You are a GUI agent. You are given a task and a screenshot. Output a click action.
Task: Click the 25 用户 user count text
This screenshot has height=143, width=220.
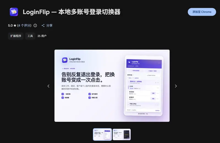[42, 36]
